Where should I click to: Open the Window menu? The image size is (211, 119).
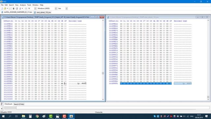click(x=35, y=5)
